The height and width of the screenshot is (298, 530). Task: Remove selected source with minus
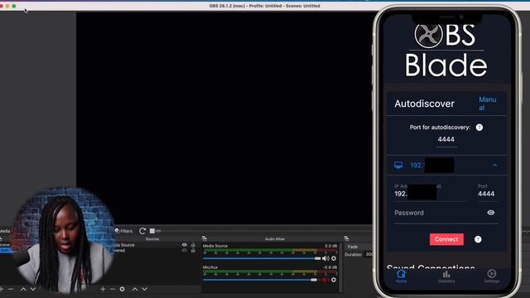click(x=113, y=289)
